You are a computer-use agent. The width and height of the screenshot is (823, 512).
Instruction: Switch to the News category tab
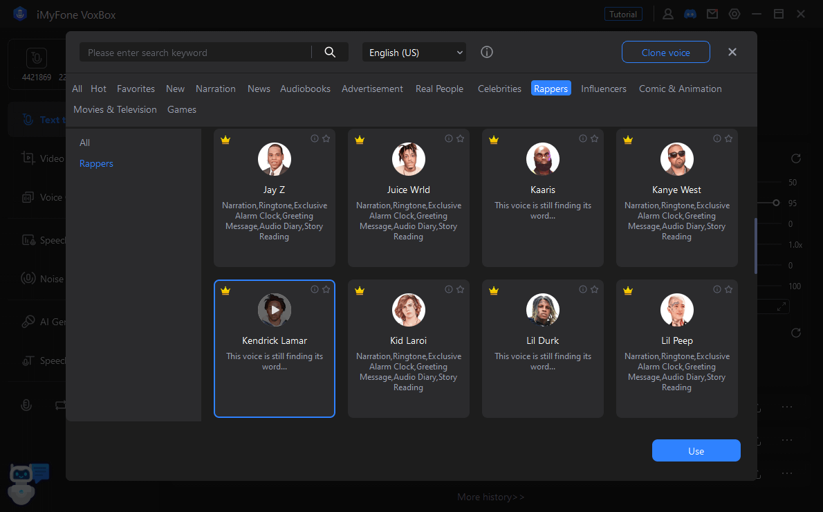259,89
